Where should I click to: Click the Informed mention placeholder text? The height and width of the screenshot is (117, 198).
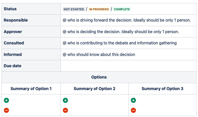coord(99,54)
